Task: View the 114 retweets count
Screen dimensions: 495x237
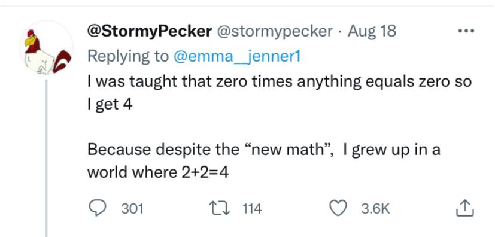Action: click(x=252, y=209)
